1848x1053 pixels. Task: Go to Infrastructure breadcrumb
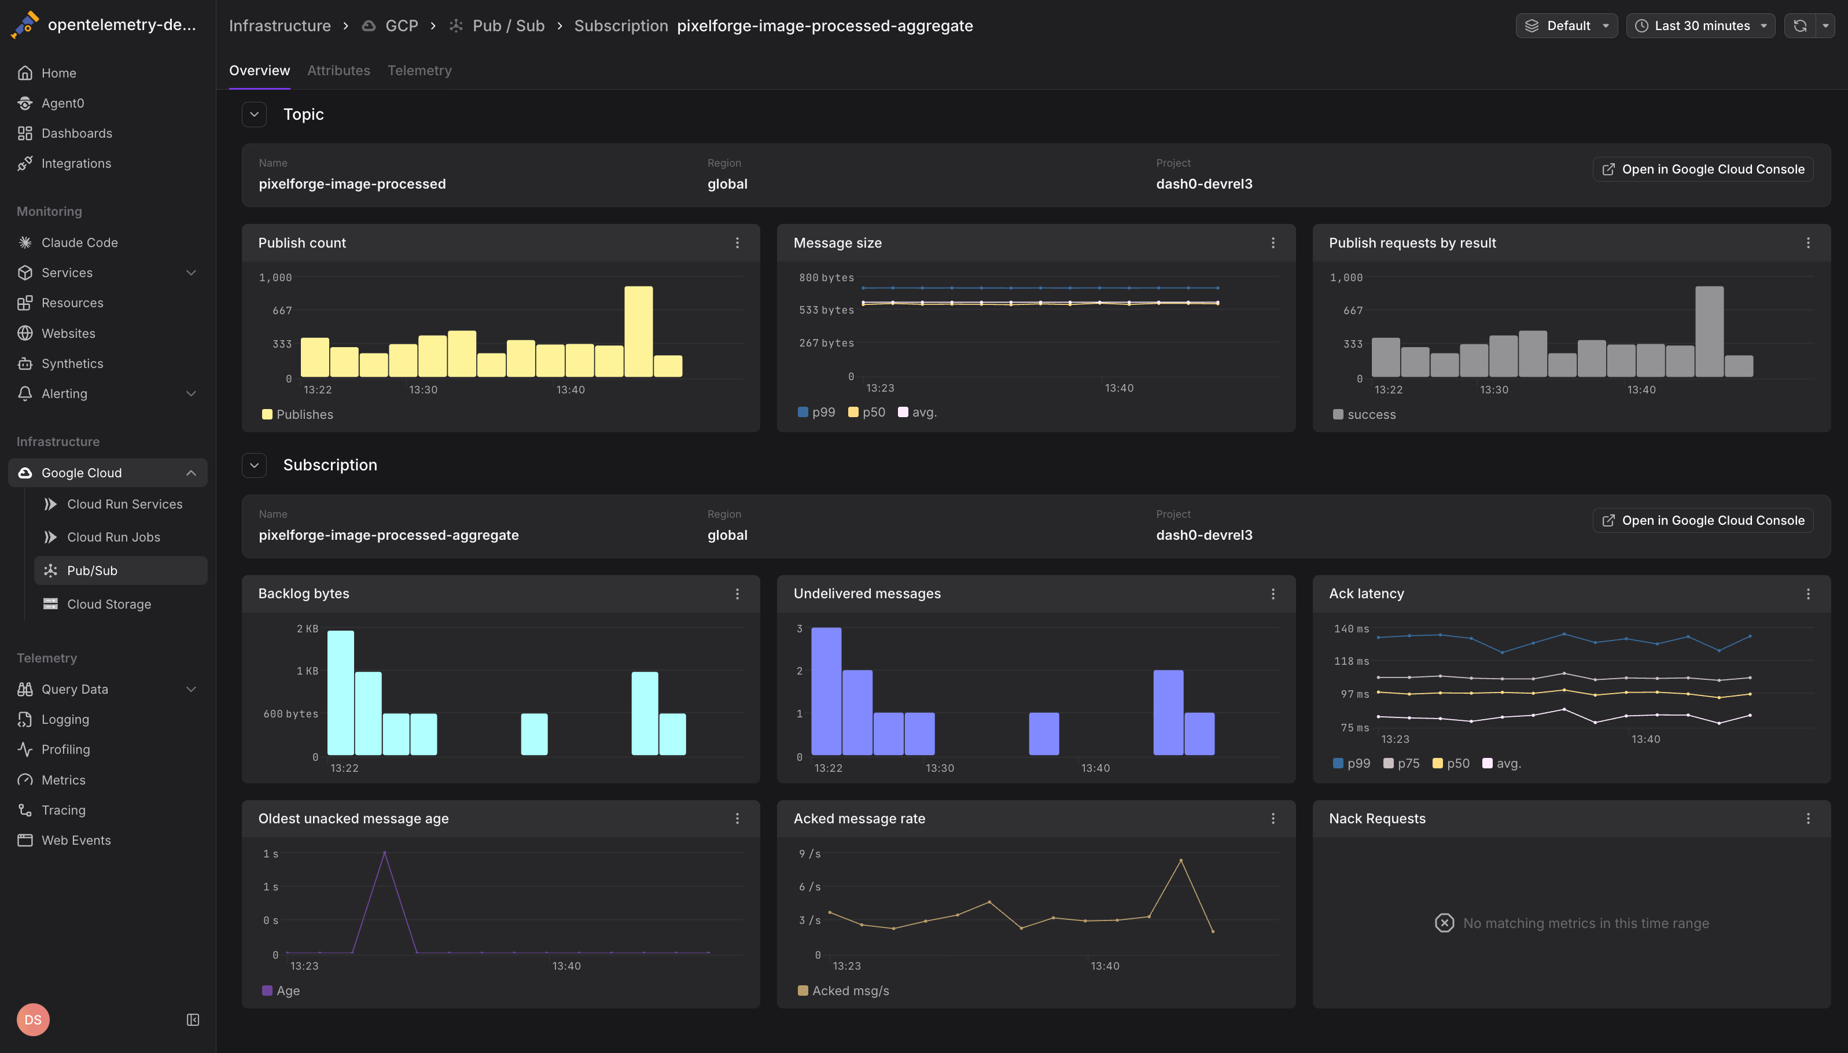click(x=280, y=26)
